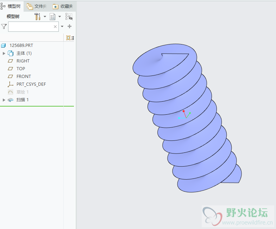Clear the tree search field with X
This screenshot has width=276, height=229.
tap(55, 27)
